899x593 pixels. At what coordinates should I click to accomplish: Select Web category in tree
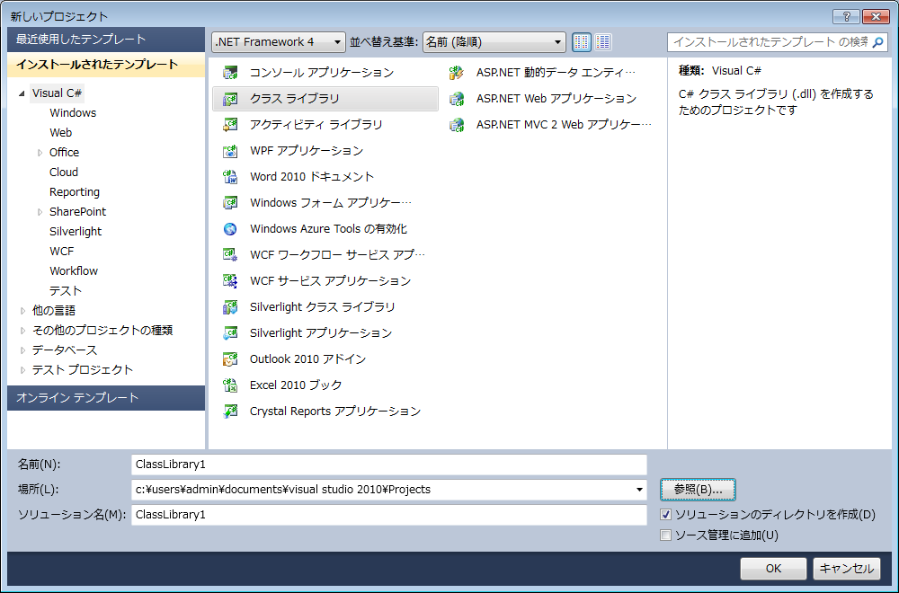61,132
